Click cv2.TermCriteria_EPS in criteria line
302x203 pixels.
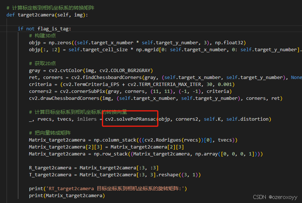tap(91, 84)
